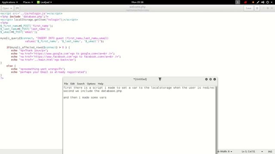Click the line 'second we include the database.php'

pos(93,91)
